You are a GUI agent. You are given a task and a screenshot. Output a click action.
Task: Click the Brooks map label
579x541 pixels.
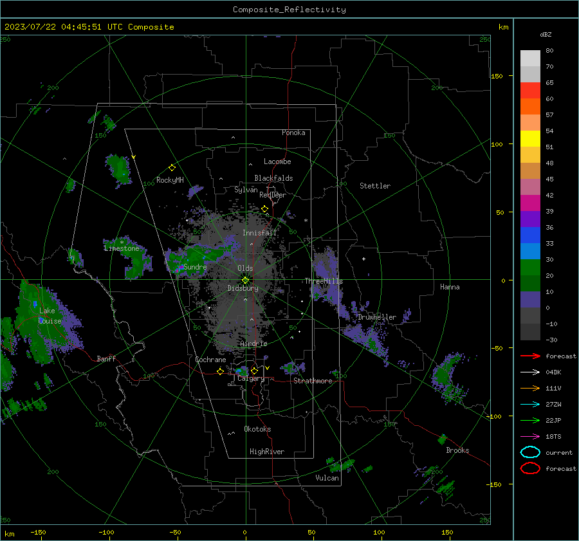pos(457,450)
